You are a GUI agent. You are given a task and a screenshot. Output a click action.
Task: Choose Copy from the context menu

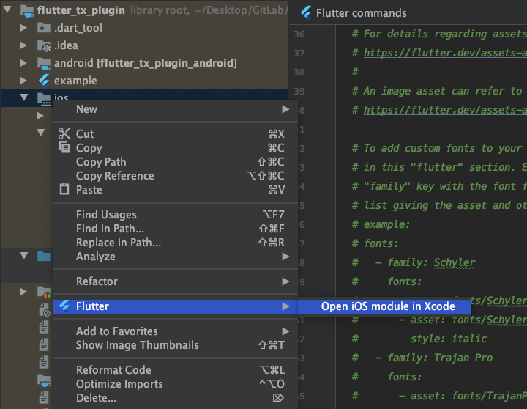tap(175, 148)
